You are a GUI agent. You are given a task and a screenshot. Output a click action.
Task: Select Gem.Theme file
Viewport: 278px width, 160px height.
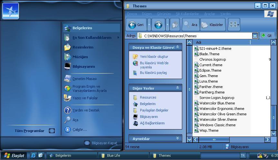pos(206,76)
